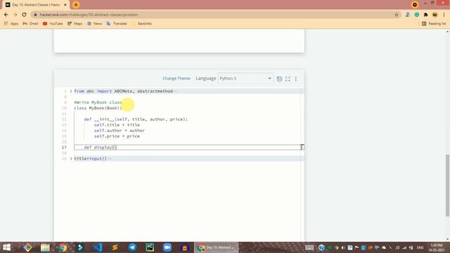Expand the folded 'title=input()' code block

click(x=71, y=159)
